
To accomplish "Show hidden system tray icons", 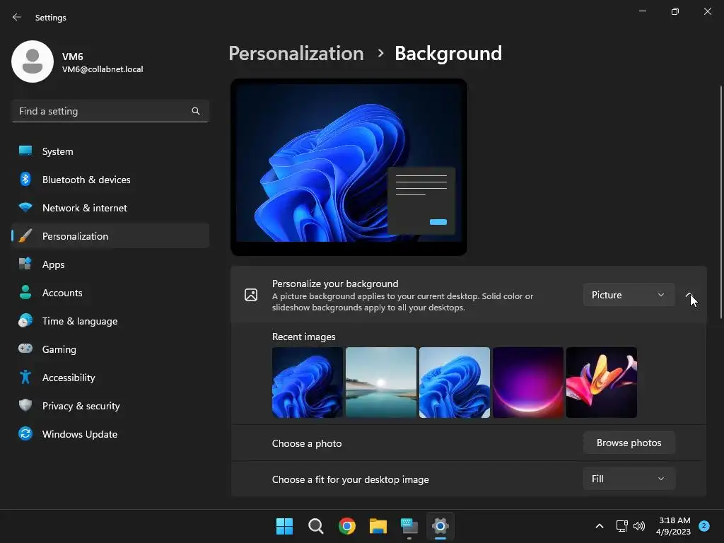I will 600,526.
